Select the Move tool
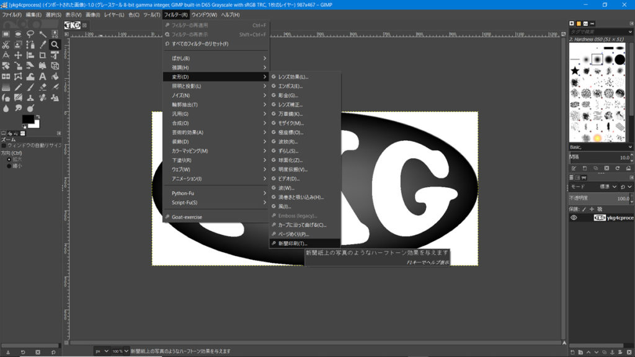This screenshot has height=357, width=635. click(18, 55)
